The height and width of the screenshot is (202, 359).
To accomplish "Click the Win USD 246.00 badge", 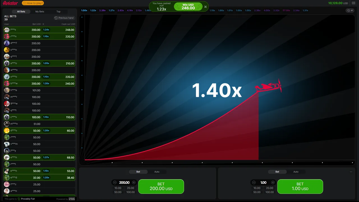I will (188, 6).
